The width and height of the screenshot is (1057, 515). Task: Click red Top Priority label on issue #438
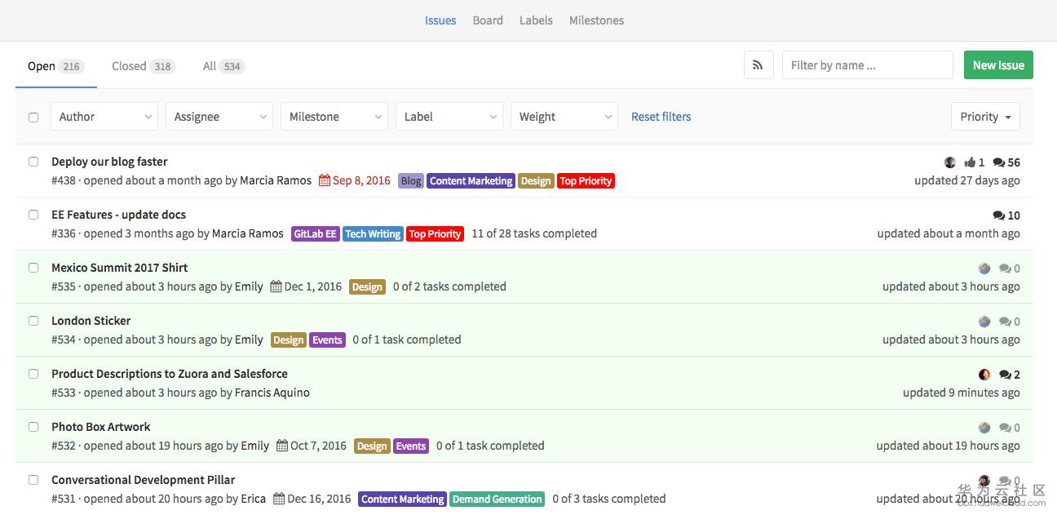(x=586, y=181)
